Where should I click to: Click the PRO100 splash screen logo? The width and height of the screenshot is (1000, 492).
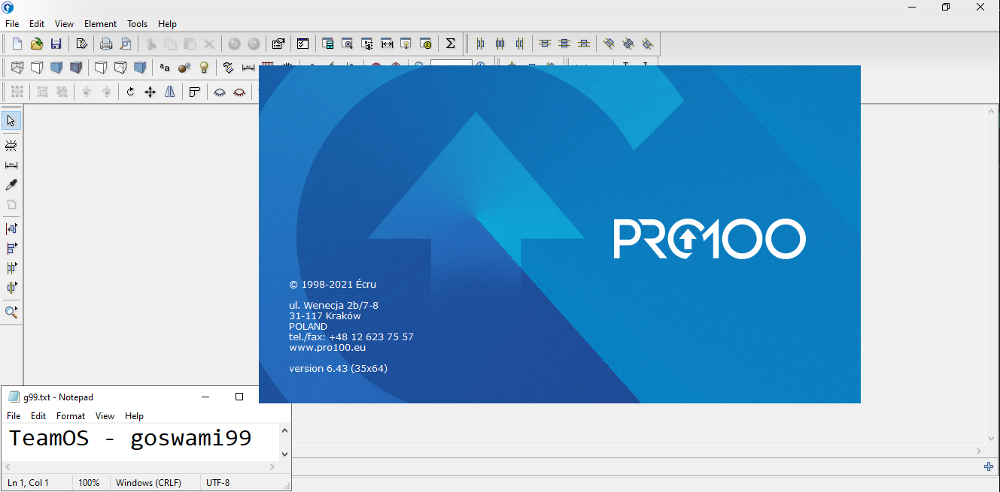point(710,239)
